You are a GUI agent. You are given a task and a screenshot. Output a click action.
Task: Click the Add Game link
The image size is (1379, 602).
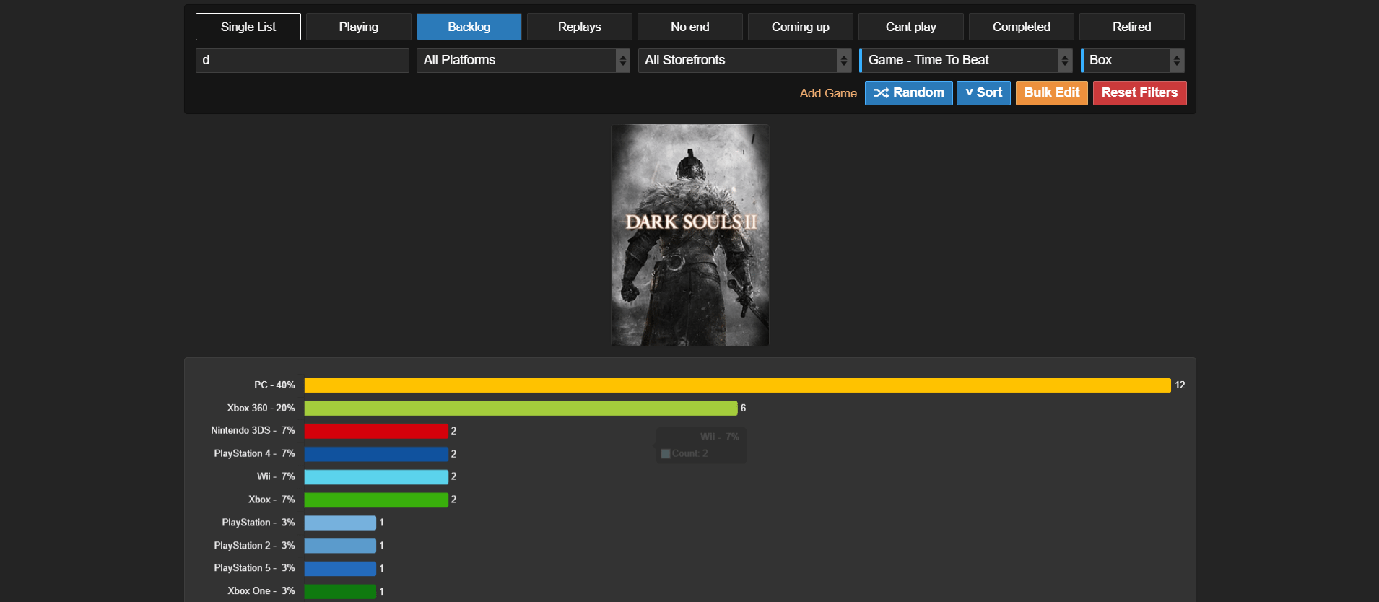click(827, 93)
